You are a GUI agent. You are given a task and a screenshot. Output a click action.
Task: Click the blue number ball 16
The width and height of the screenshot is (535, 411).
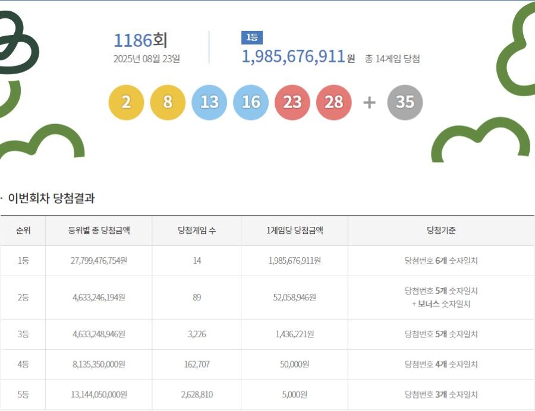pos(250,102)
